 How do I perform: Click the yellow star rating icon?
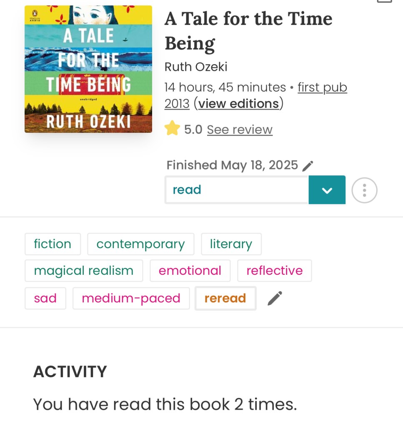(x=172, y=130)
